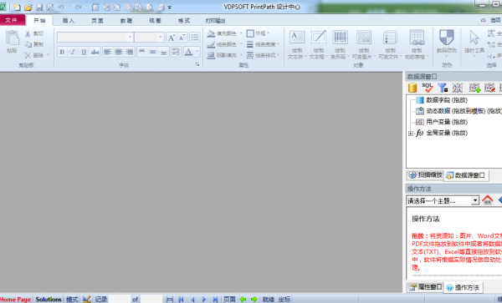Open the font color dropdown arrow
This screenshot has height=303, width=502.
197,52
